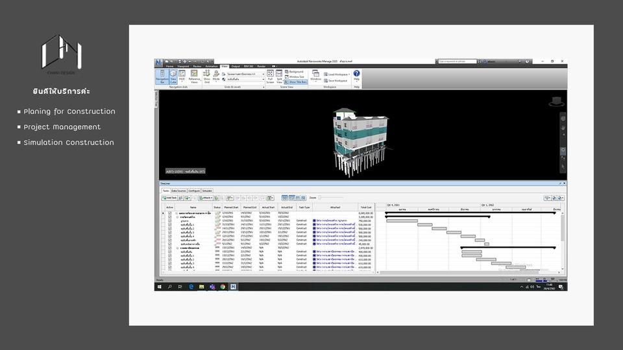The width and height of the screenshot is (623, 350).
Task: Open File Explorer from the taskbar
Action: [201, 286]
